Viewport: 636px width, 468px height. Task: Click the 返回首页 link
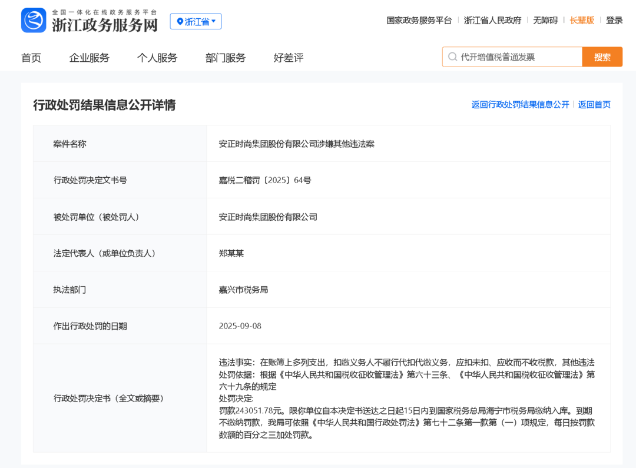(x=594, y=105)
